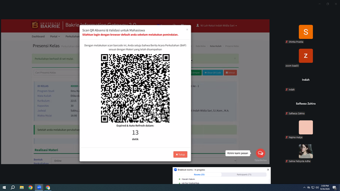This screenshot has width=340, height=191.
Task: Open File Explorer from the taskbar
Action: click(22, 187)
